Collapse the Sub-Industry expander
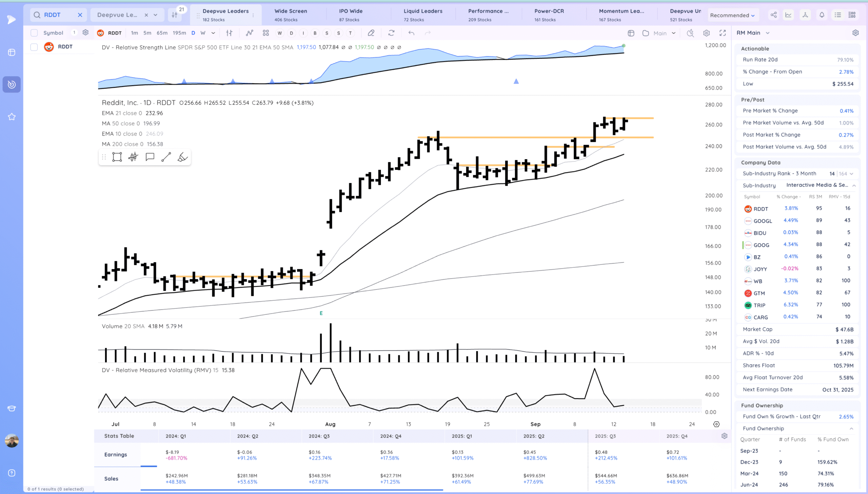The image size is (868, 494). 854,185
